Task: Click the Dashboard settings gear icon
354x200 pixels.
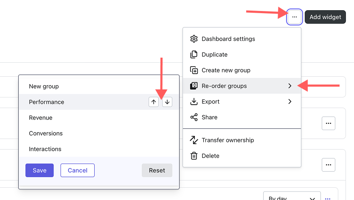Action: click(194, 39)
